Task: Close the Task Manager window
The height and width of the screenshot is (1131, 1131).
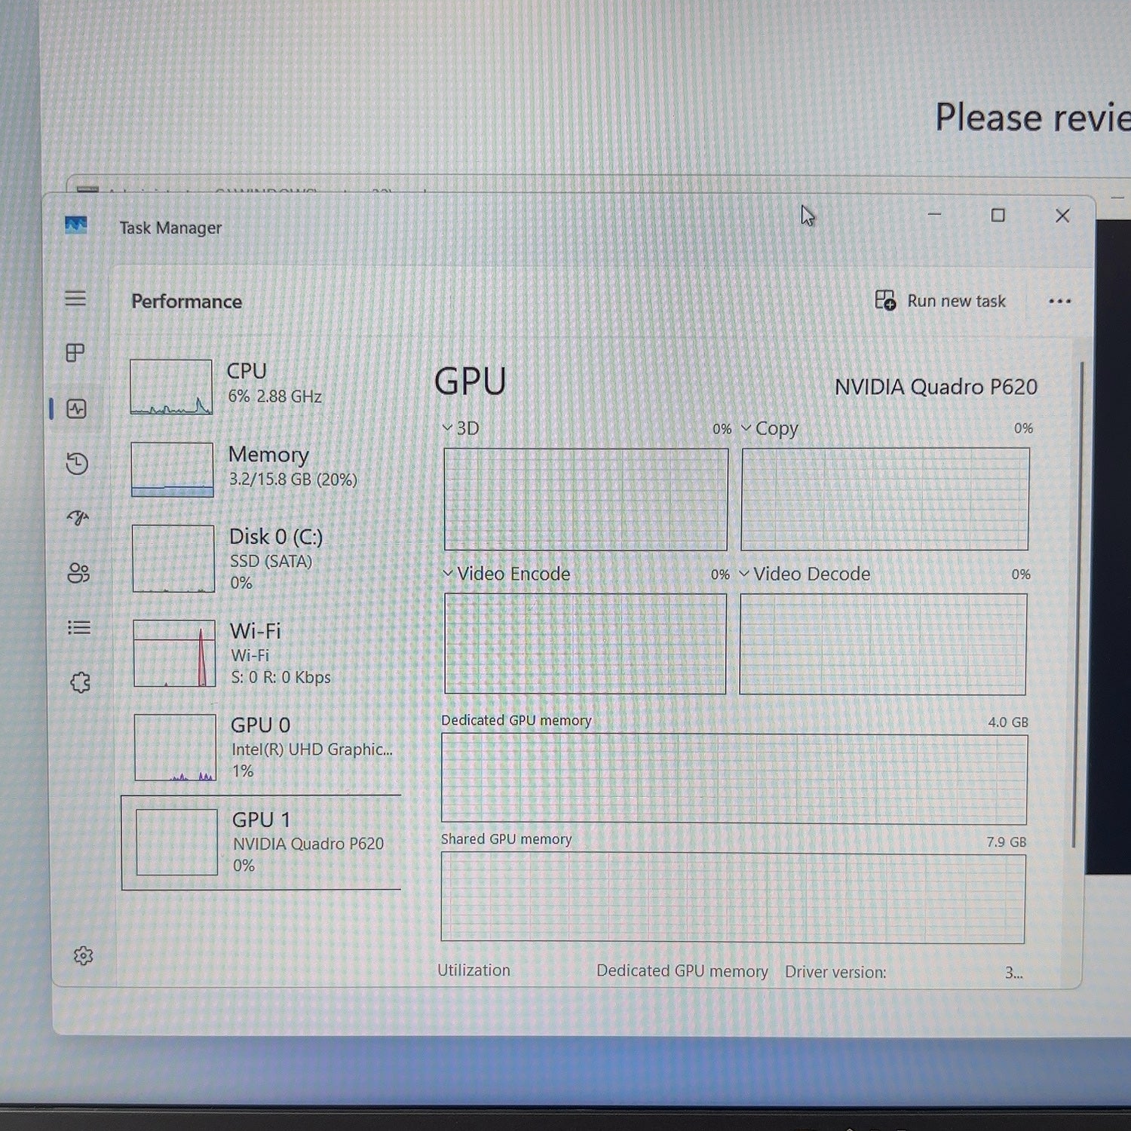Action: pos(1062,216)
